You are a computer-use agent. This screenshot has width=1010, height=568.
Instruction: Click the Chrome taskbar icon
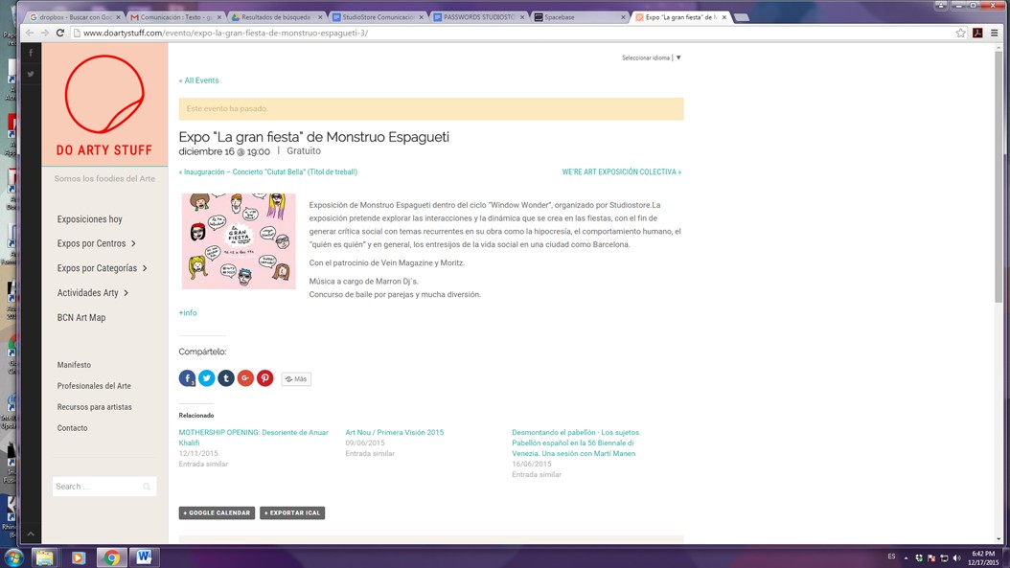click(111, 557)
